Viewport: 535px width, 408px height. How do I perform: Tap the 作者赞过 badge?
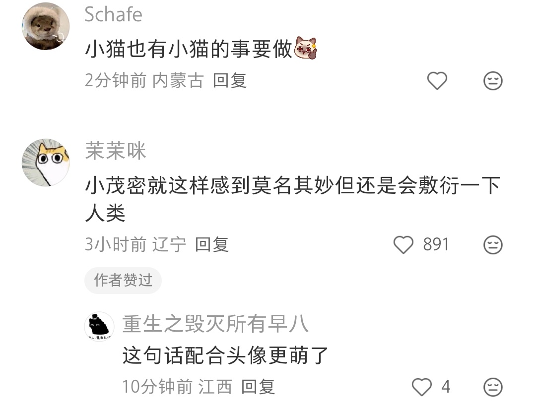123,280
